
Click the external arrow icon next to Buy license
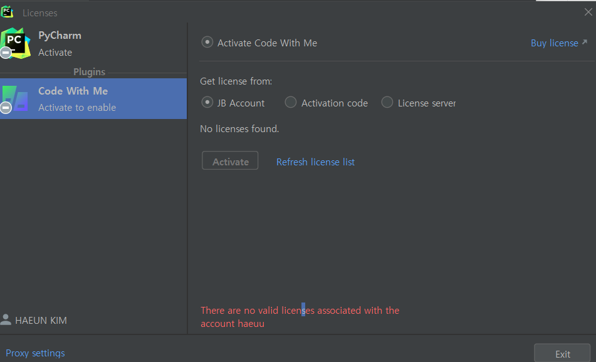tap(585, 42)
